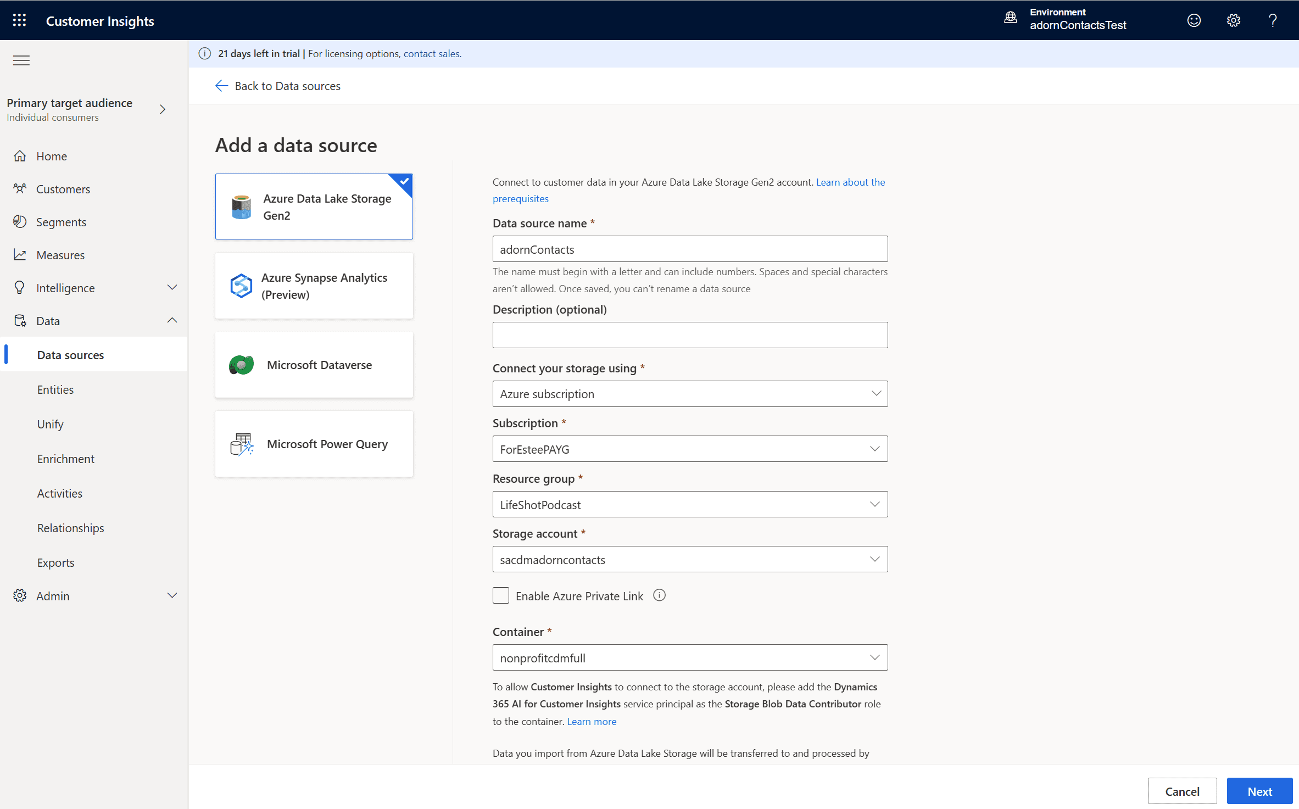The height and width of the screenshot is (809, 1299).
Task: Toggle the hamburger navigation menu
Action: coord(21,60)
